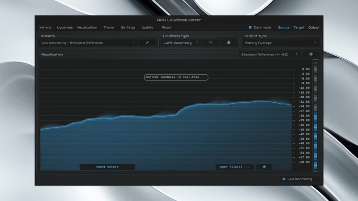The image size is (358, 201).
Task: Click the infinity link icon button
Action: tap(210, 42)
